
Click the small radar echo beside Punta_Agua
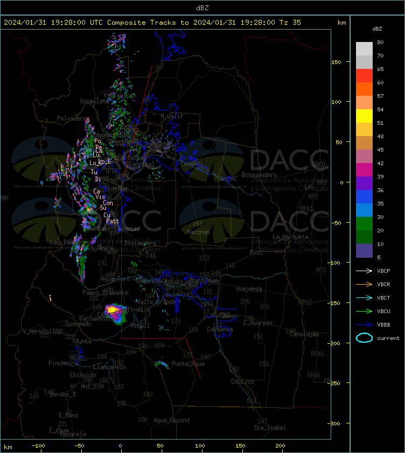click(162, 364)
